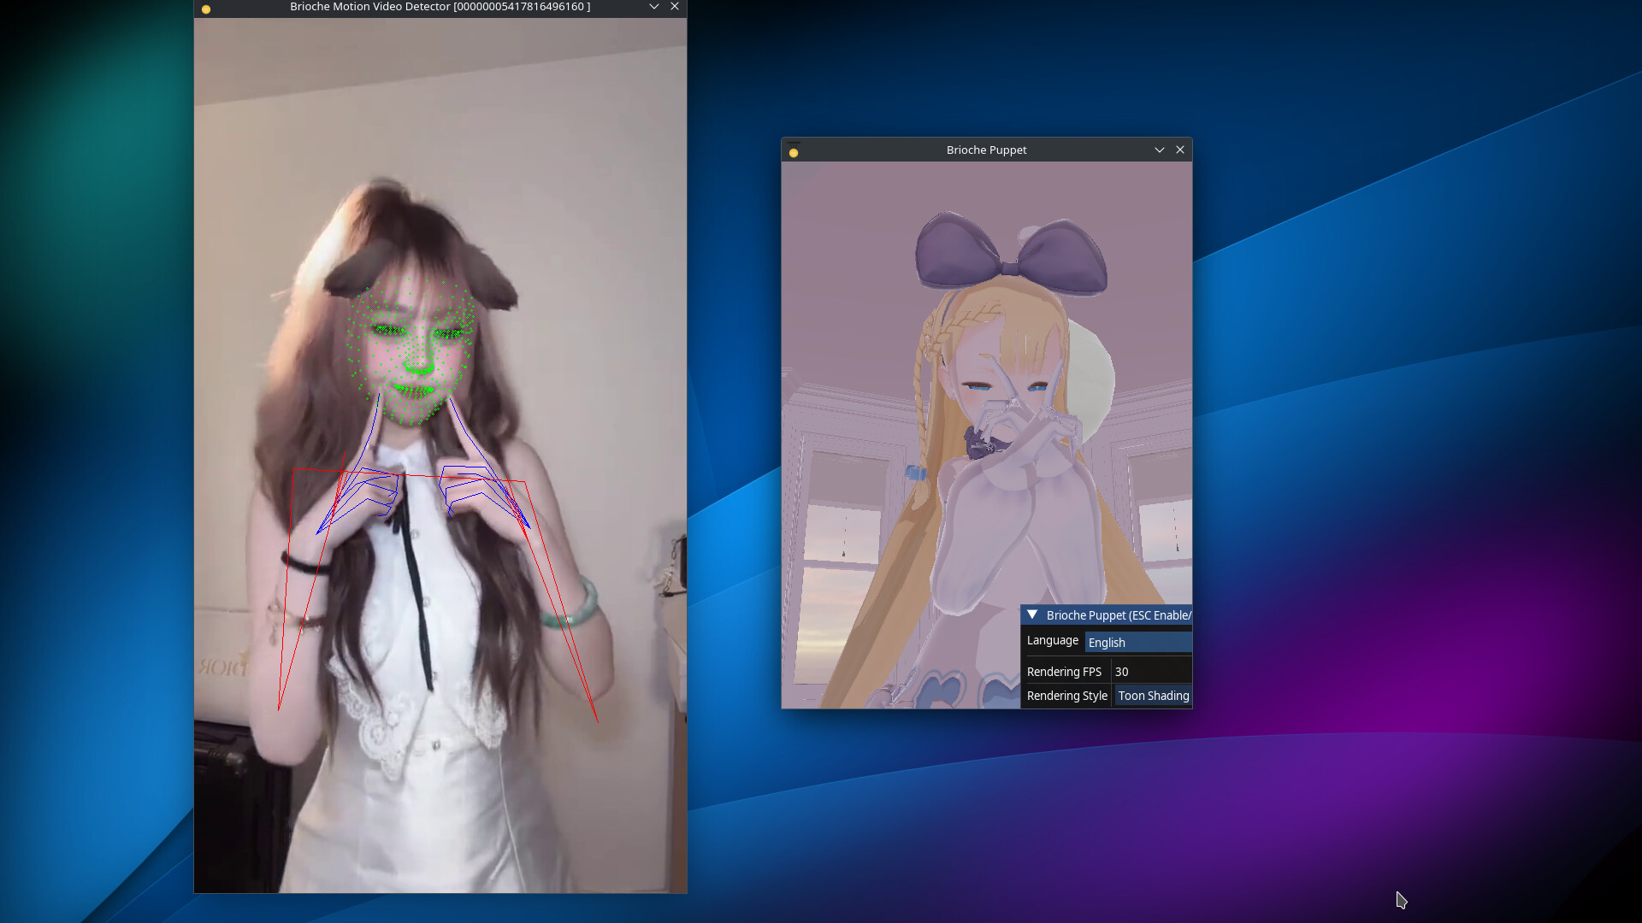The width and height of the screenshot is (1642, 923).
Task: Click the Rendering FPS label in the settings panel
Action: tap(1064, 671)
